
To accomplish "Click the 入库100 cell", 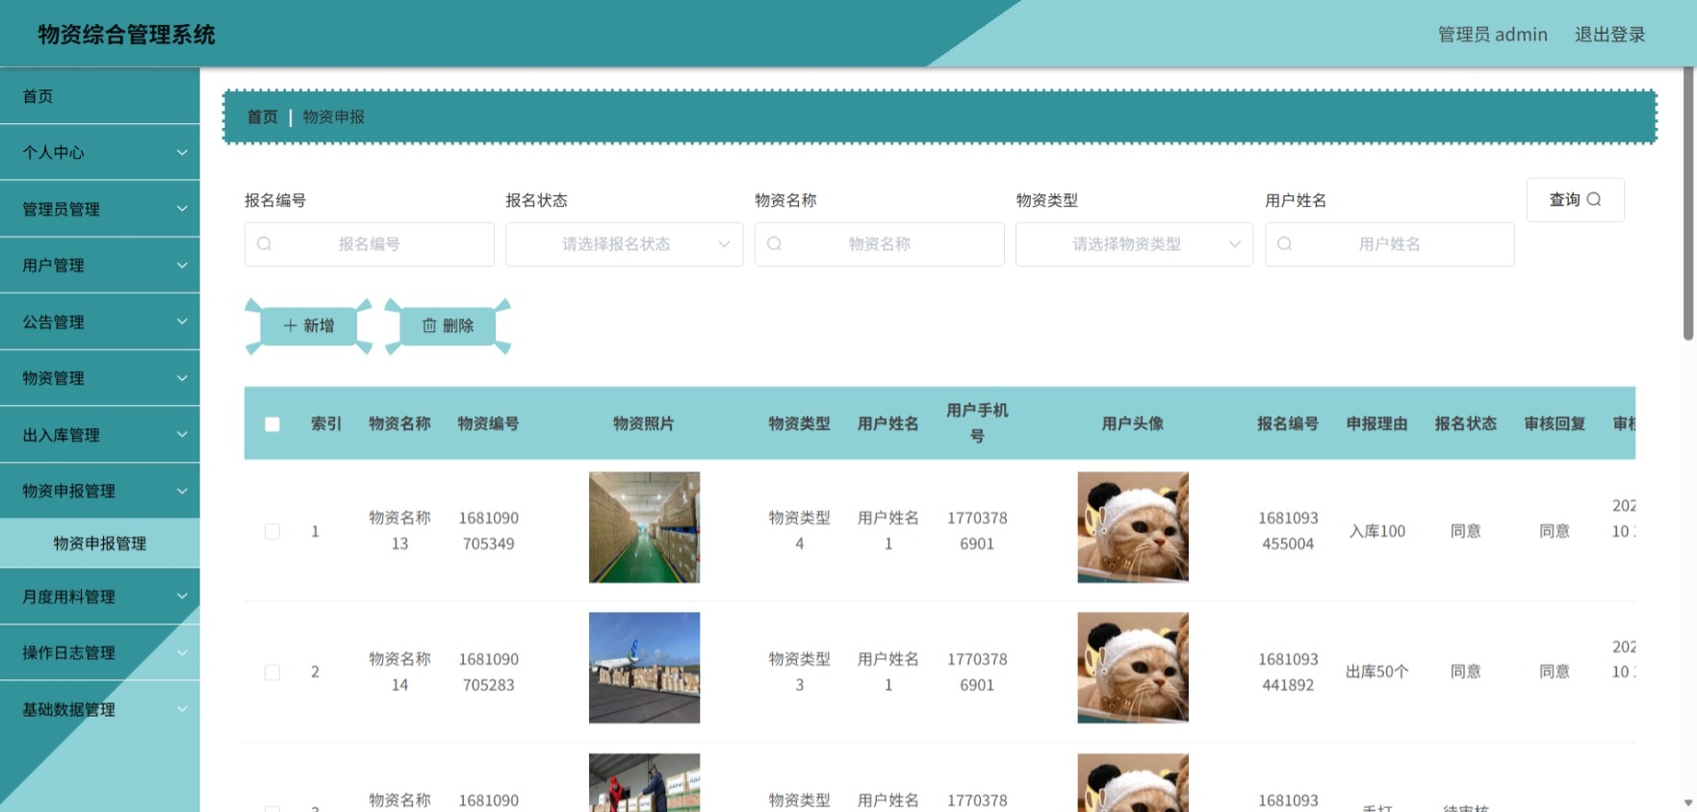I will [1376, 531].
